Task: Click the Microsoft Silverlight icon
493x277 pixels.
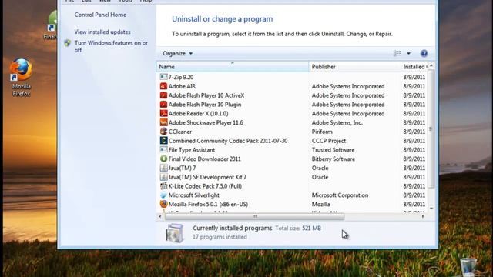Action: point(163,195)
